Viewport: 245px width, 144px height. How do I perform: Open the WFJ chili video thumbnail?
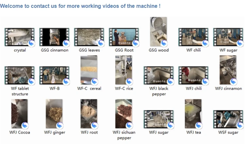(193, 75)
